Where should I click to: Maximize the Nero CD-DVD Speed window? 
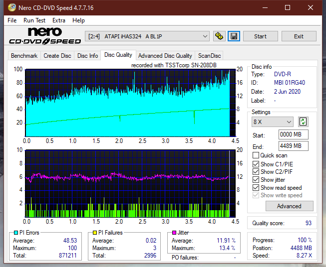pos(288,7)
